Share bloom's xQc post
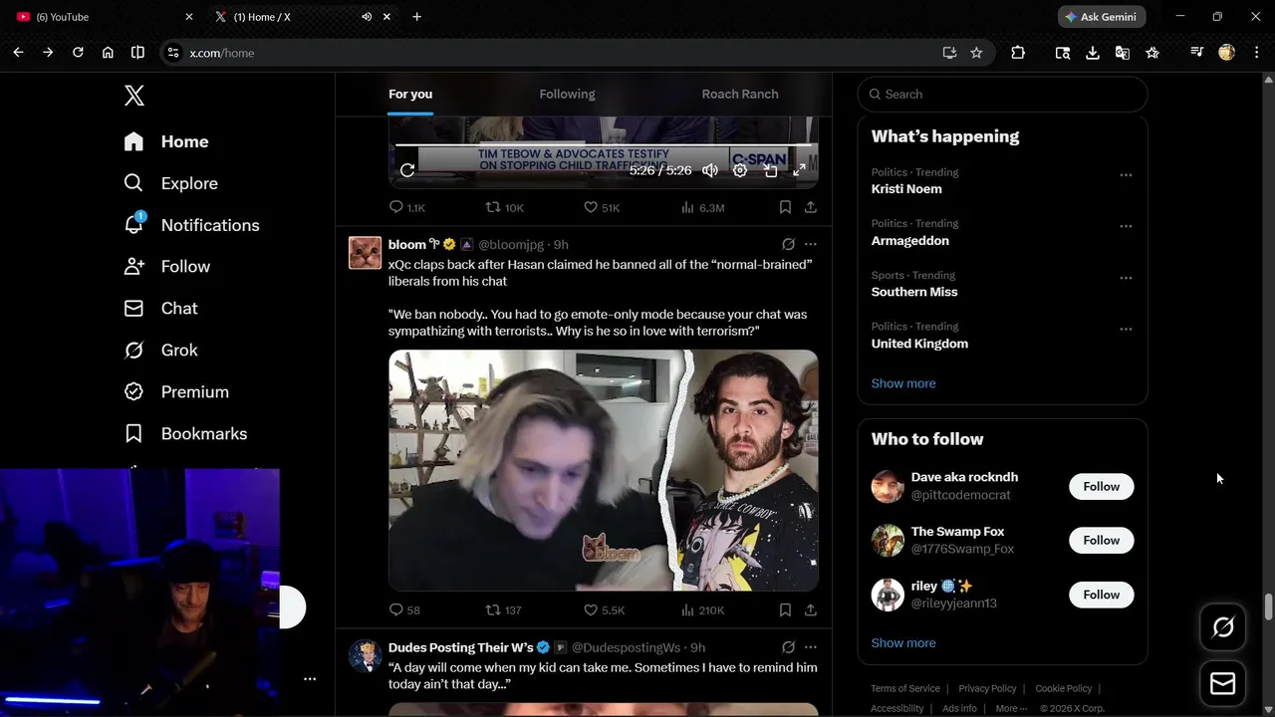Image resolution: width=1275 pixels, height=717 pixels. tap(811, 609)
